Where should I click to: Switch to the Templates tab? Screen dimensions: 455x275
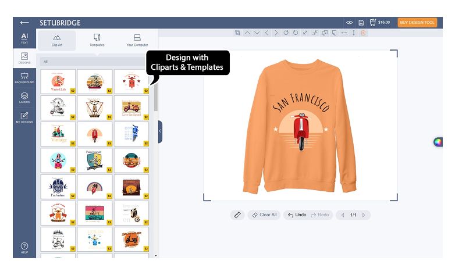click(97, 40)
